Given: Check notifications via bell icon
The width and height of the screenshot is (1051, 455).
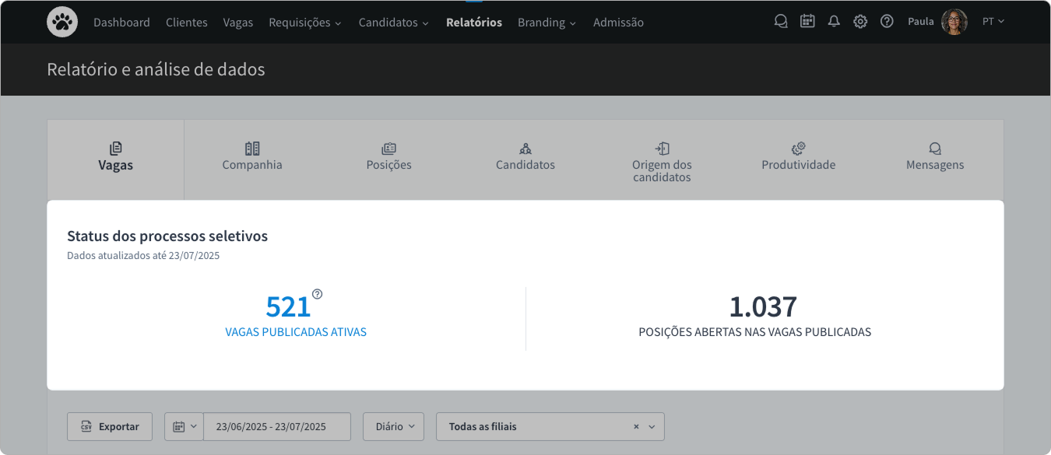Looking at the screenshot, I should point(834,21).
